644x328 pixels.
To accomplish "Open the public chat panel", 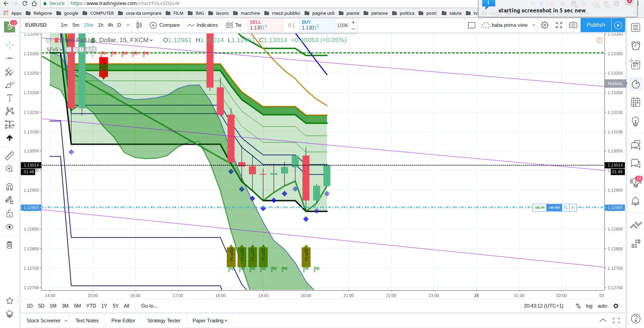I will (x=636, y=145).
